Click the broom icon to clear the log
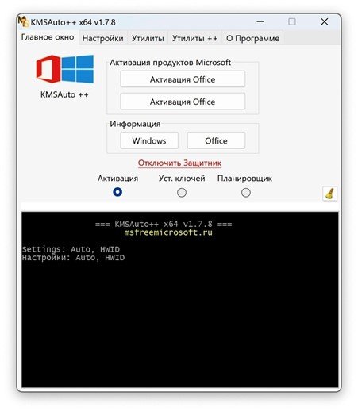 pyautogui.click(x=329, y=194)
